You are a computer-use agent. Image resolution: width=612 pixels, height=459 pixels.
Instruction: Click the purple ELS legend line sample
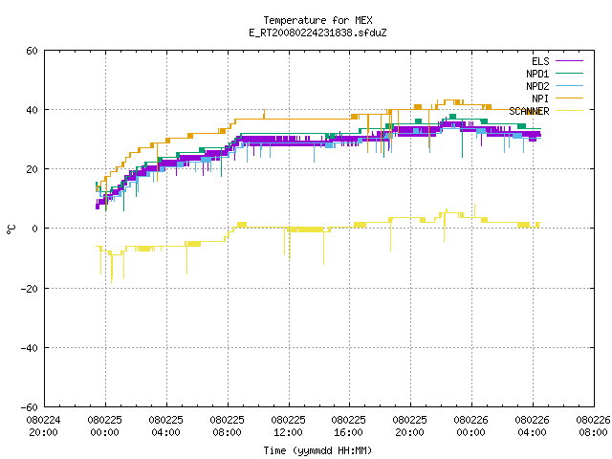click(569, 61)
